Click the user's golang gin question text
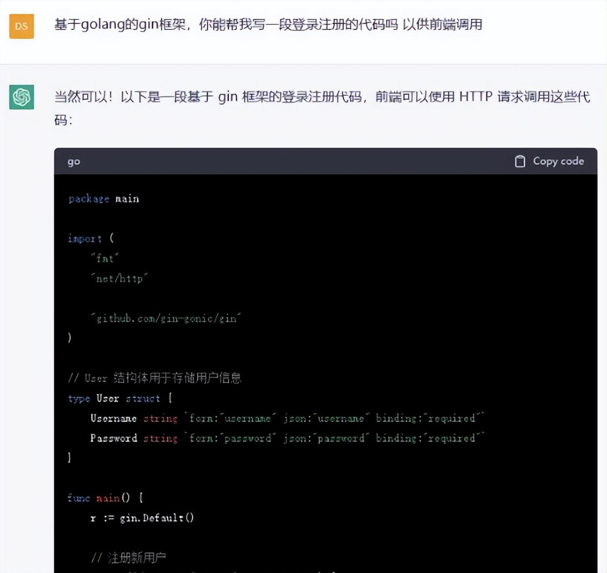The height and width of the screenshot is (573, 607). tap(268, 24)
